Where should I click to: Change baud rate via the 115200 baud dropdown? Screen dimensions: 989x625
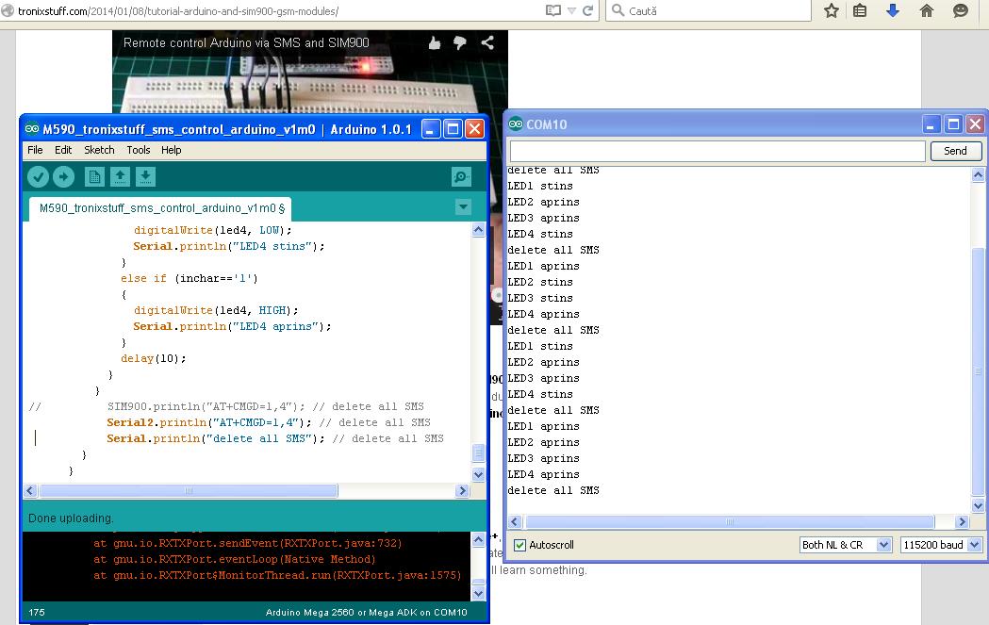pyautogui.click(x=941, y=544)
